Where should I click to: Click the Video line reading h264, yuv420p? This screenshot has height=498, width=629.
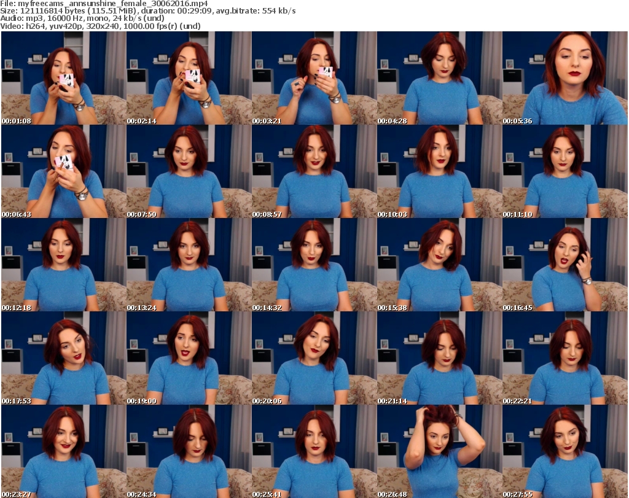coord(100,26)
